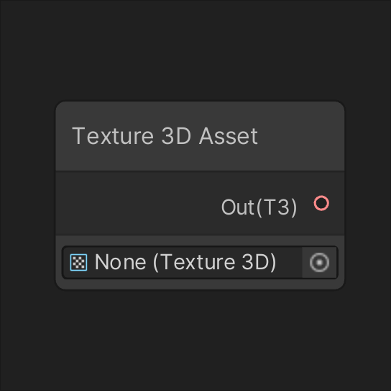Select the Texture 3D Asset node title
Image resolution: width=391 pixels, height=391 pixels.
tap(165, 136)
